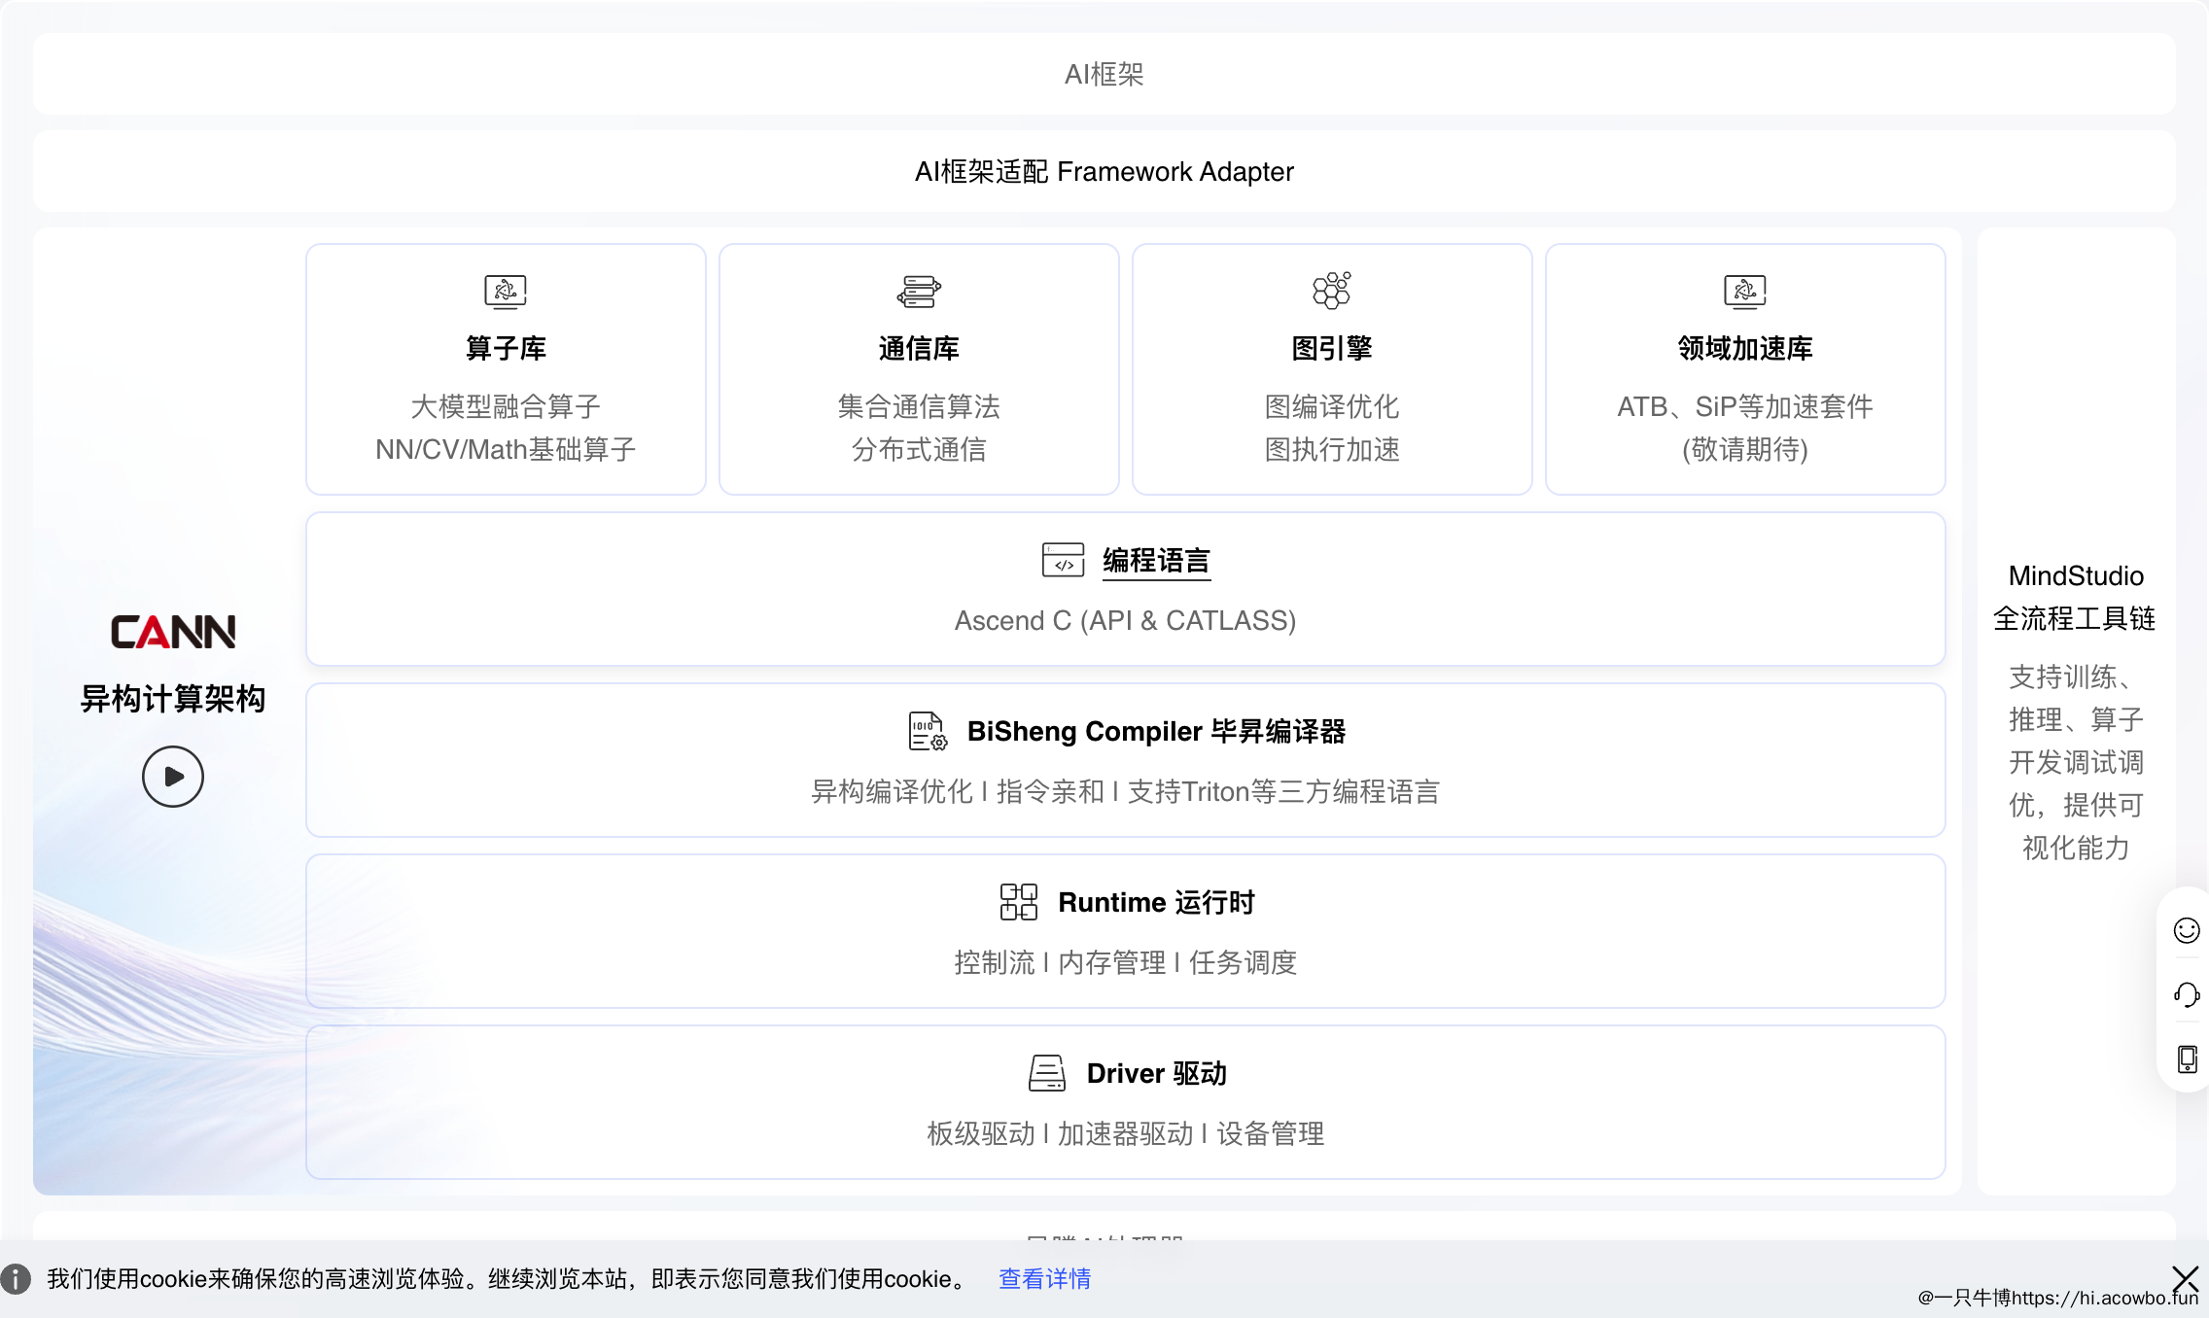Screen dimensions: 2209x1318
Task: Click the code icon beside 编程语言
Action: click(1062, 561)
